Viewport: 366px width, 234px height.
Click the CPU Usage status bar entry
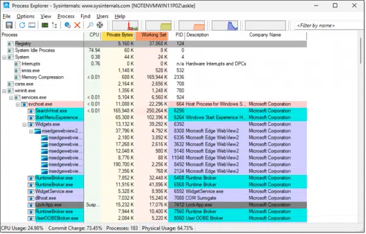[23, 229]
